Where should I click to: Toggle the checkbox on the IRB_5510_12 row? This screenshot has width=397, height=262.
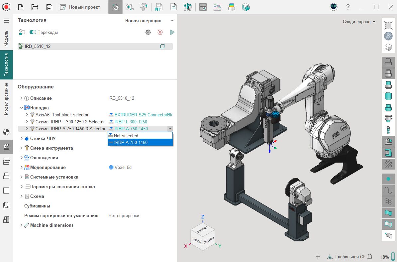162,46
